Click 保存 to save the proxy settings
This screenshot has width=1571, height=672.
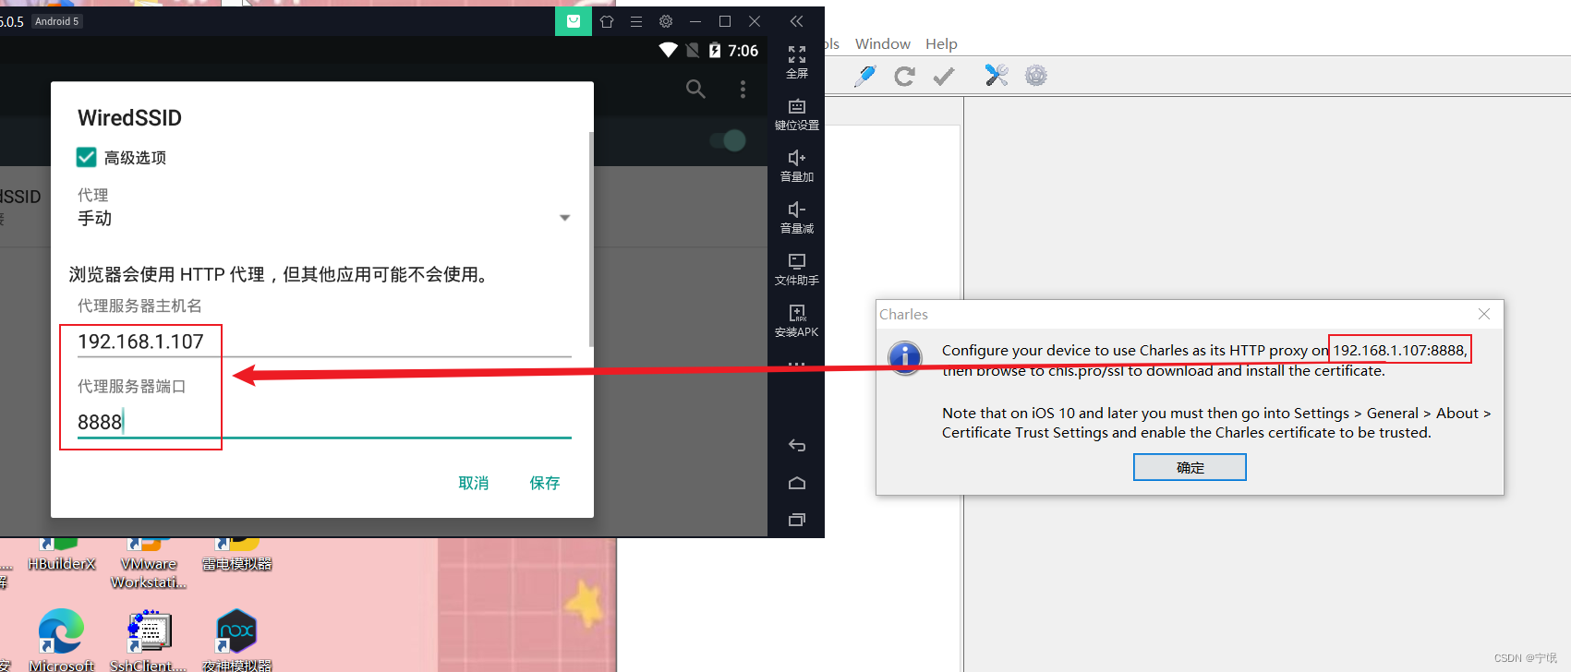point(544,483)
